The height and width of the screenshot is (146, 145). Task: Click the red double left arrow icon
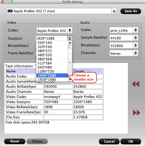[136, 84]
